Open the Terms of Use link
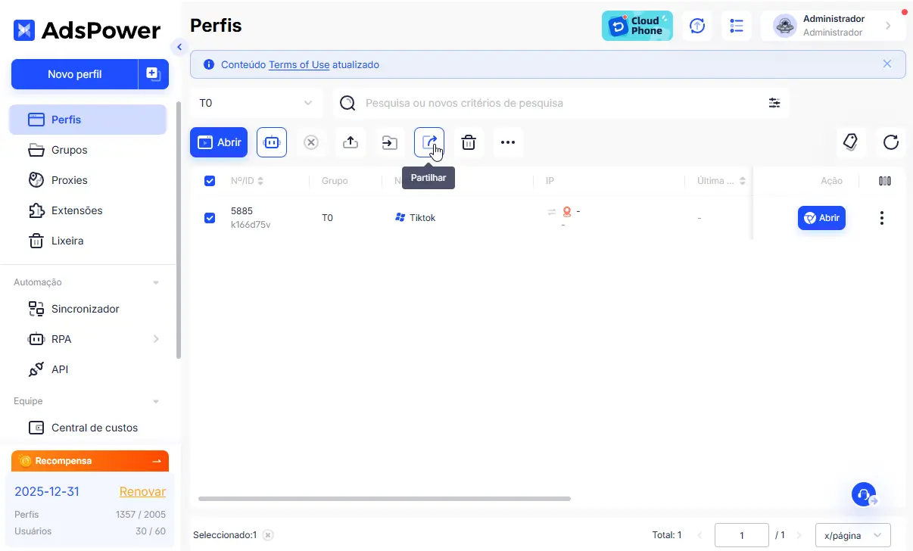913x551 pixels. click(x=299, y=65)
